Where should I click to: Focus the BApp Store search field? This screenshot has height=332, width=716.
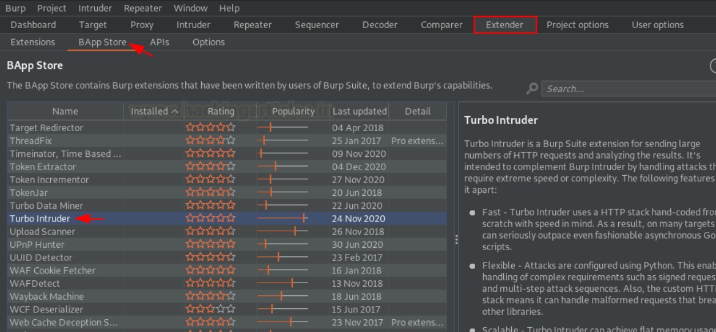point(629,89)
